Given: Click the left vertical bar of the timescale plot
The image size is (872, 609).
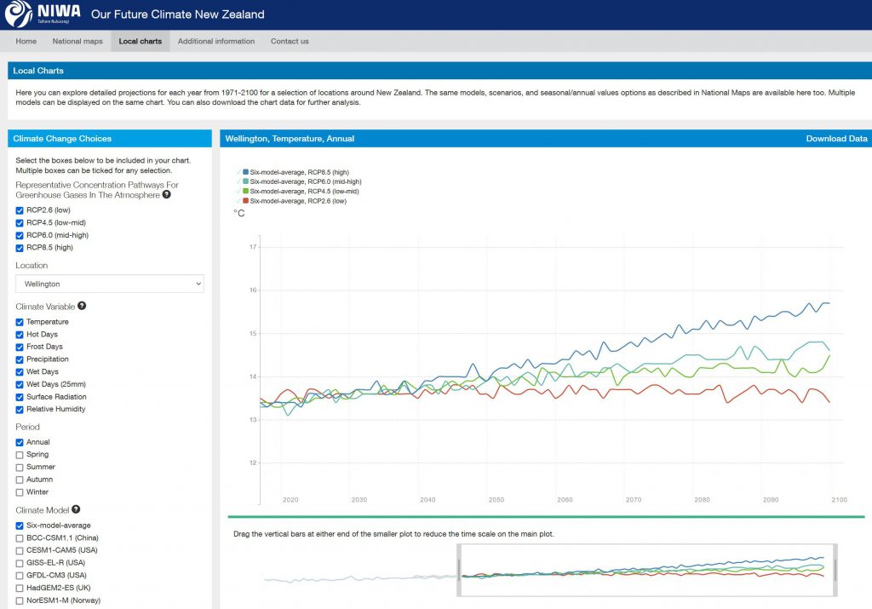Looking at the screenshot, I should pyautogui.click(x=459, y=571).
